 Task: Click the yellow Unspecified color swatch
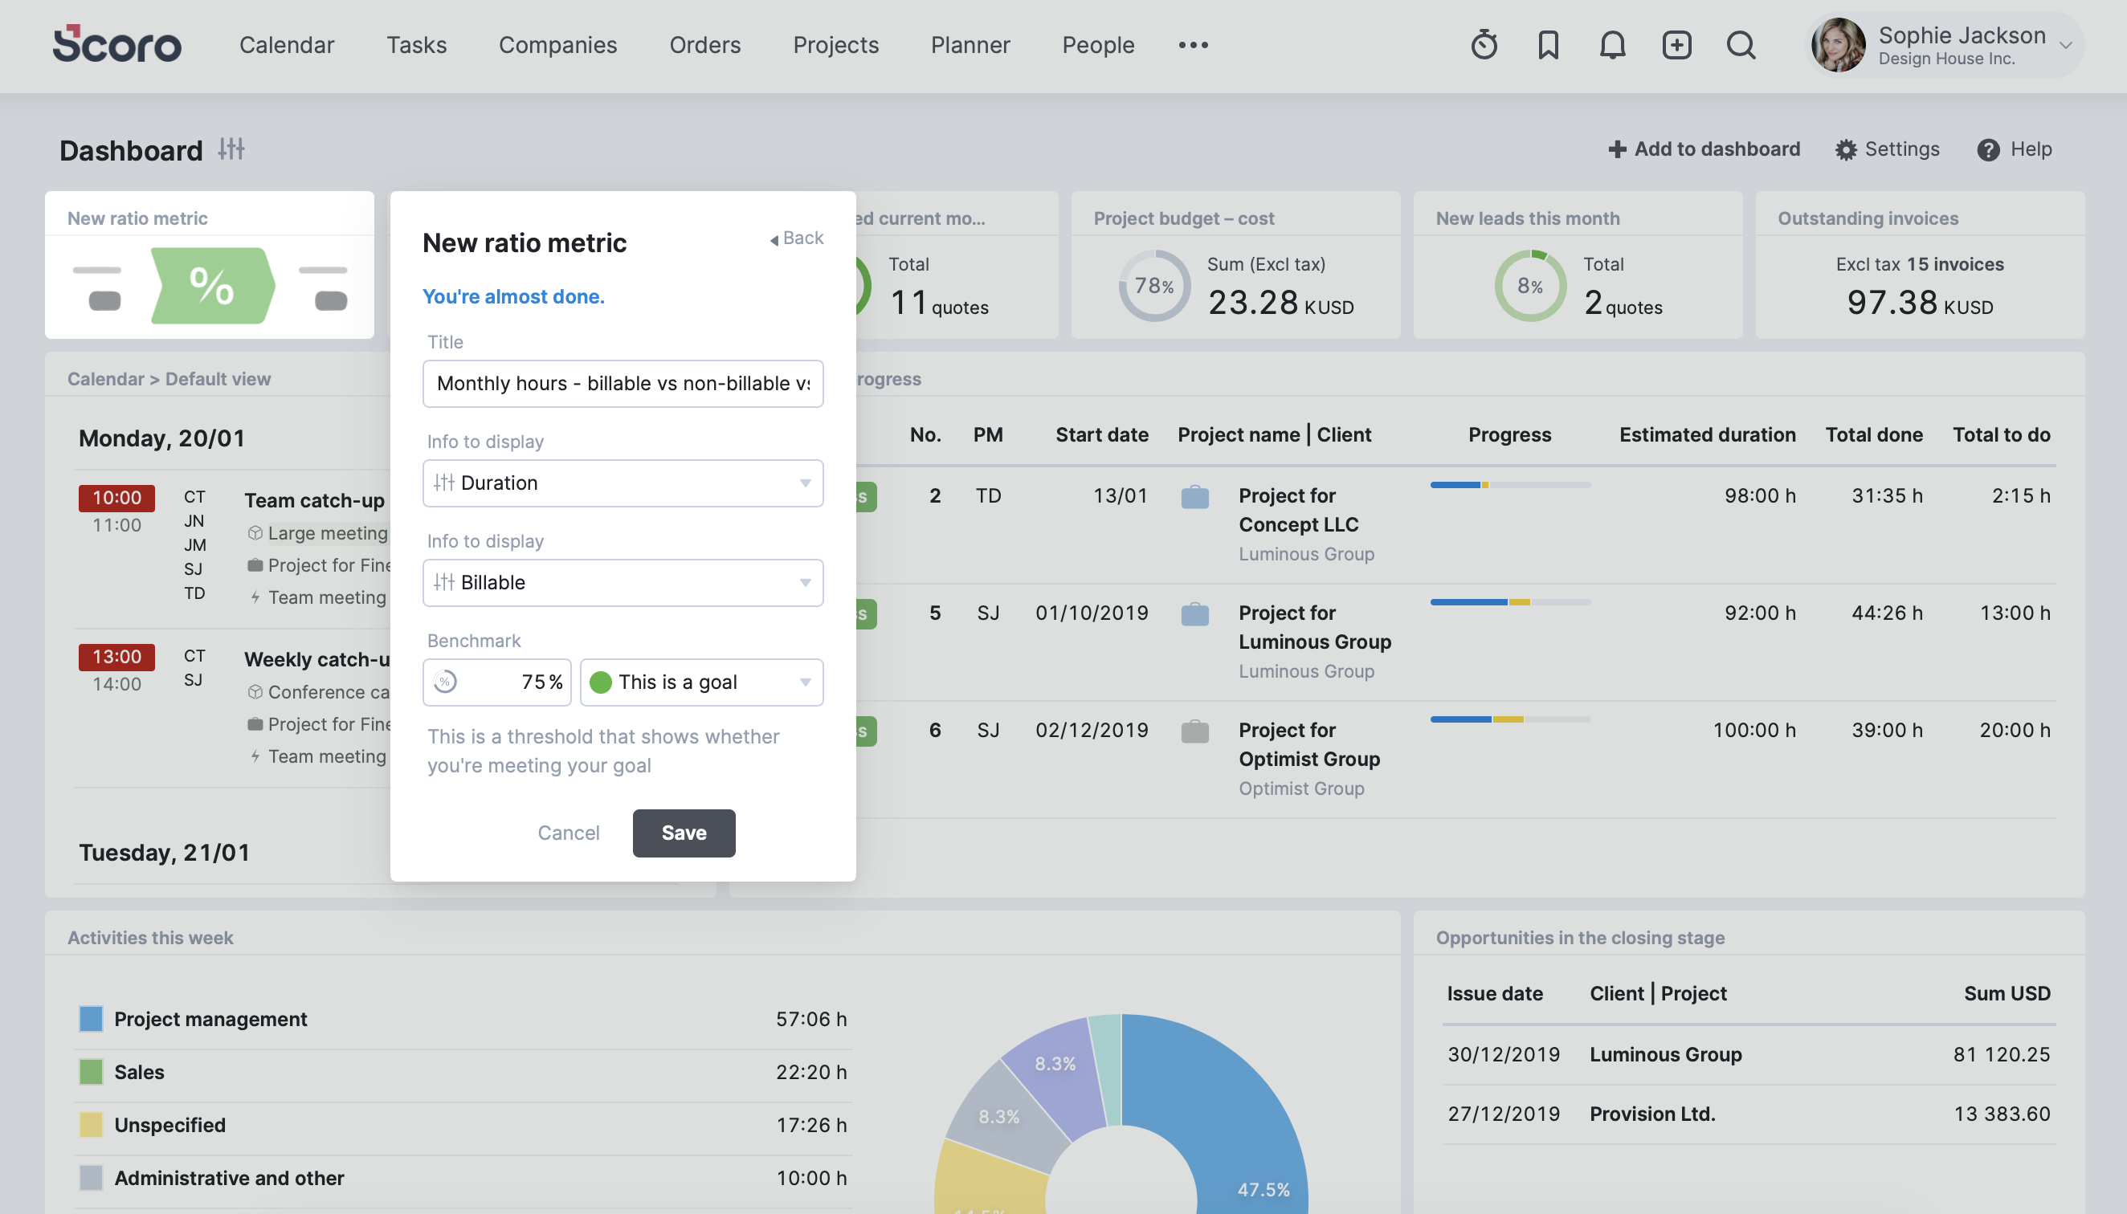[91, 1124]
